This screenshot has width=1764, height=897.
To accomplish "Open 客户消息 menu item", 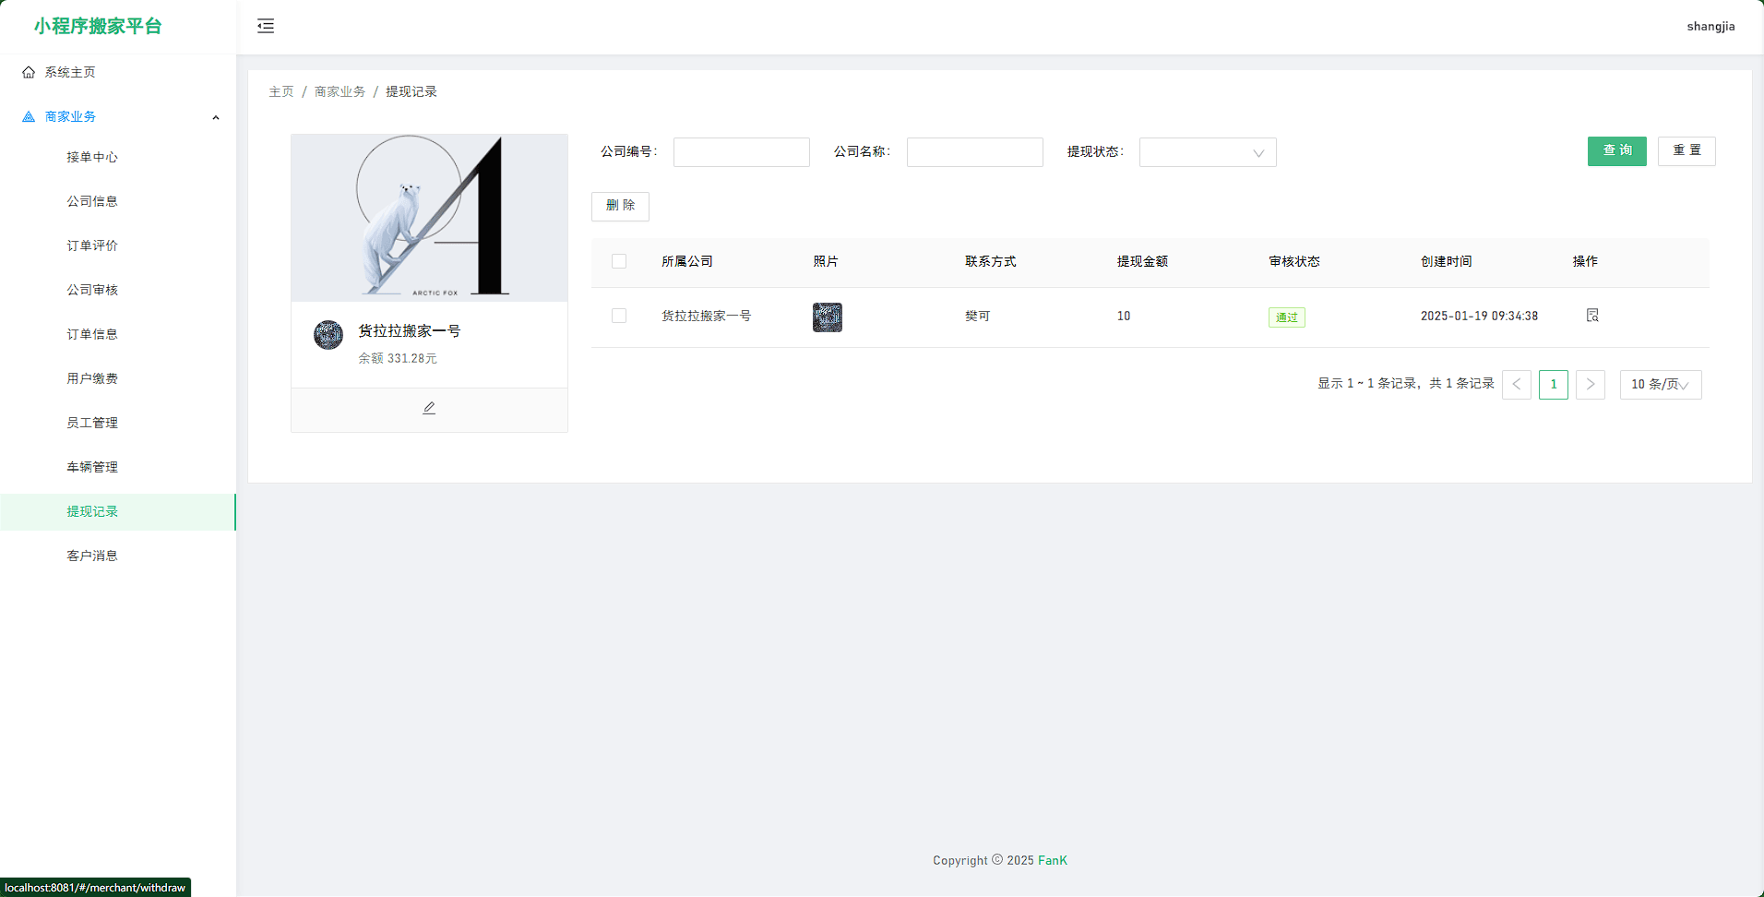I will 118,556.
